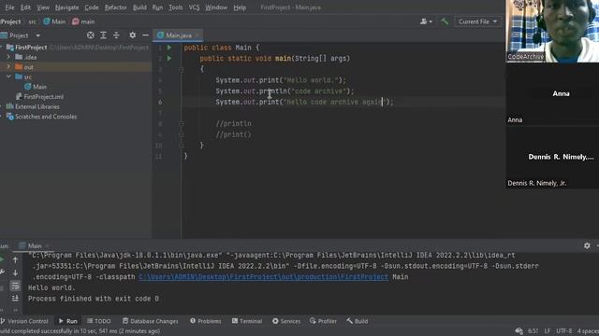Click cursor position 6:51 in status bar
The width and height of the screenshot is (599, 336).
pyautogui.click(x=533, y=331)
